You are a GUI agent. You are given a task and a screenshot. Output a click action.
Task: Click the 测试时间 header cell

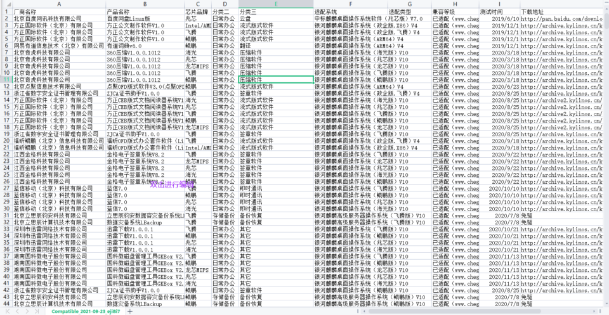click(x=499, y=12)
